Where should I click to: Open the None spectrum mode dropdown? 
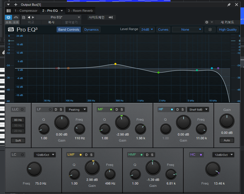pos(187,30)
